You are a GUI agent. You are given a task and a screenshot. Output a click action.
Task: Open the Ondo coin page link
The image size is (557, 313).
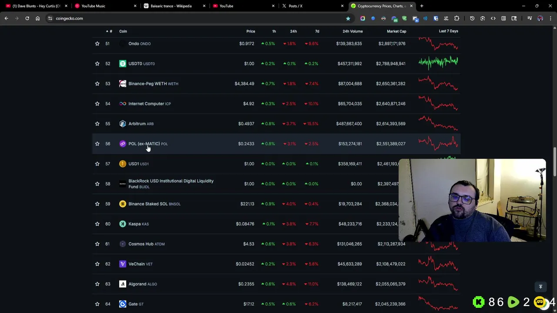(x=139, y=43)
